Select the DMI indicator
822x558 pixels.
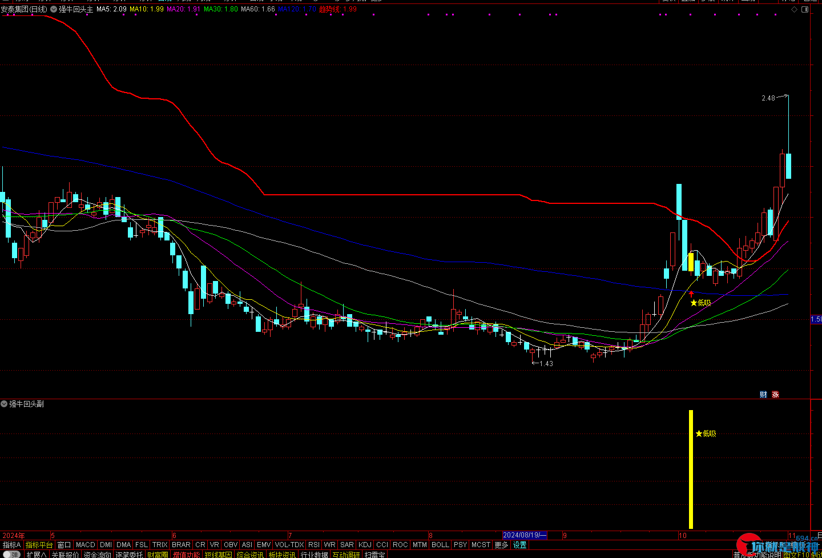point(106,545)
